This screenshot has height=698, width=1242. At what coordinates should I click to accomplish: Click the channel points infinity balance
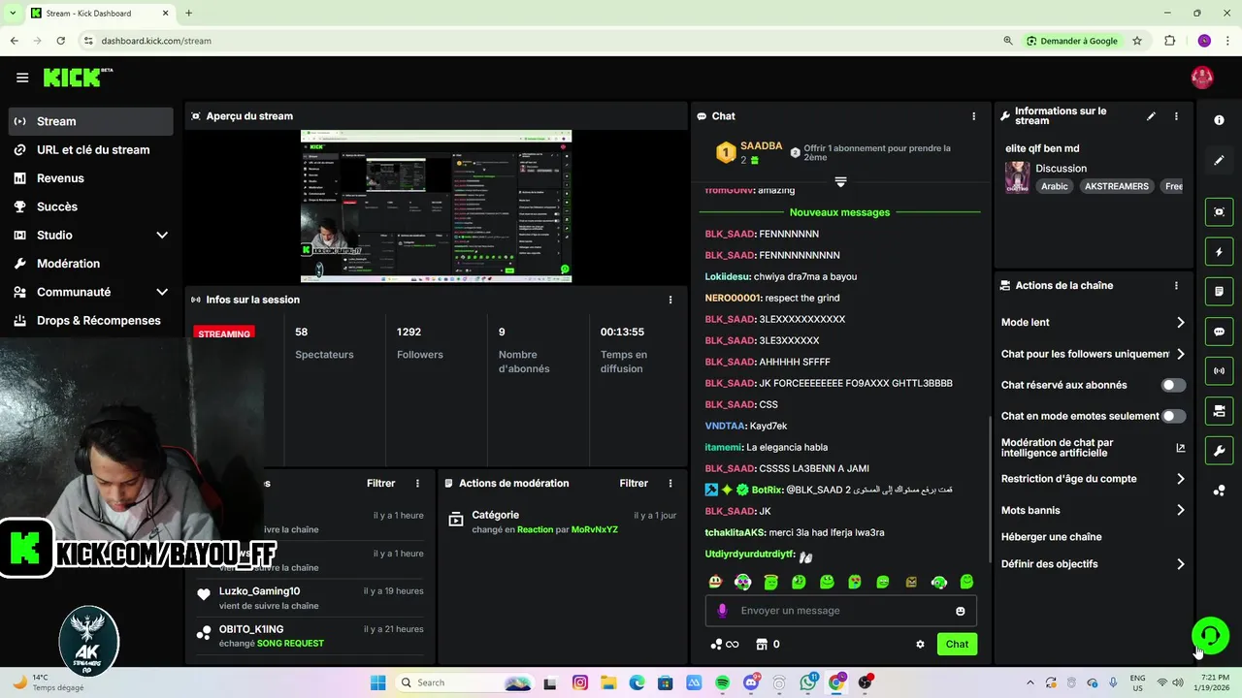tap(725, 644)
